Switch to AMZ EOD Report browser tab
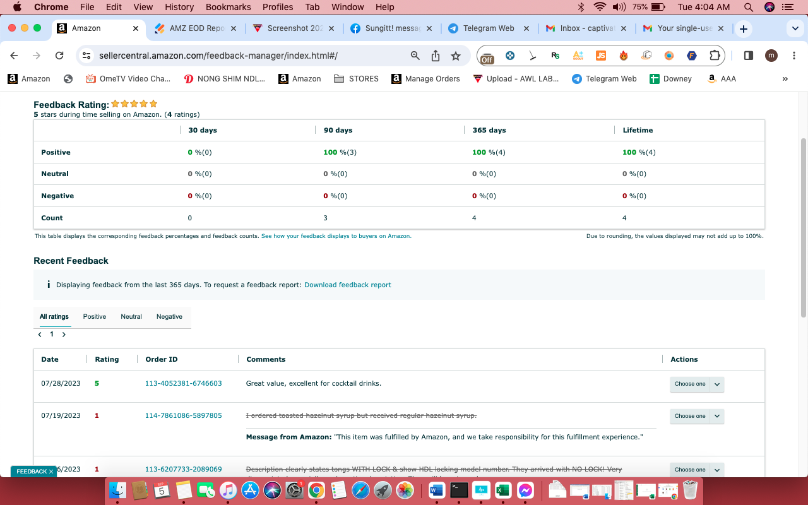This screenshot has width=808, height=505. (x=196, y=28)
